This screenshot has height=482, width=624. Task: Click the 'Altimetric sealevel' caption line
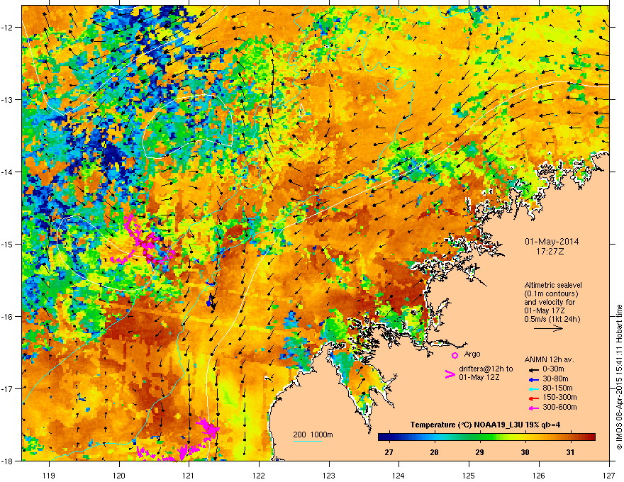click(553, 285)
